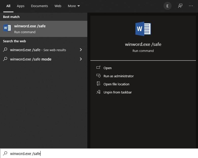
Task: Select Unpin from taskbar
Action: coord(117,92)
